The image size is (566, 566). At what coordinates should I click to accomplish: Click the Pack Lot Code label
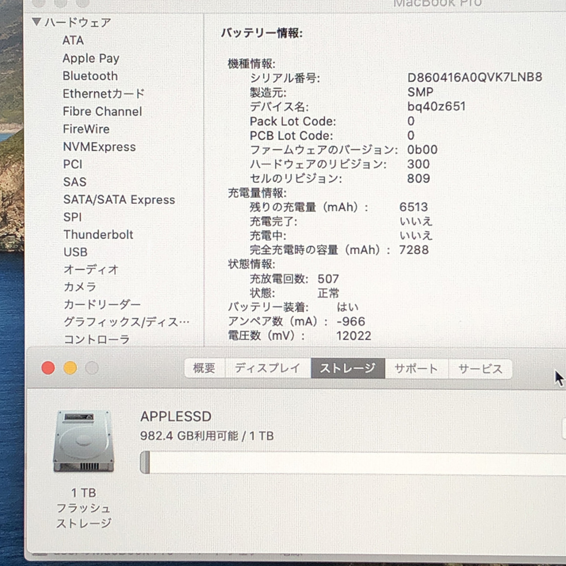click(293, 121)
